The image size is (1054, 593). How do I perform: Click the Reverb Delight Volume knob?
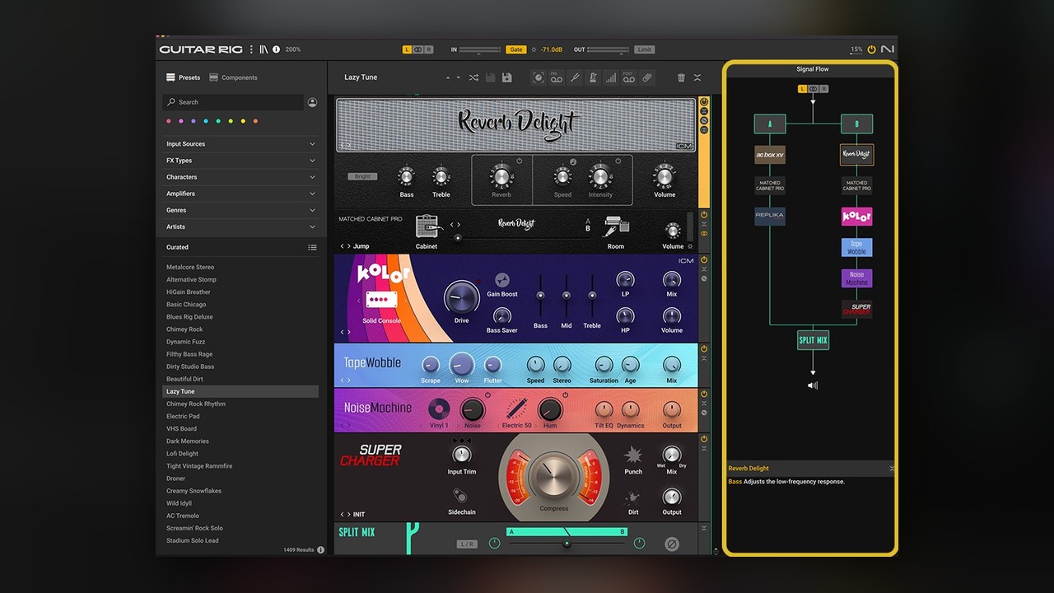tap(664, 176)
